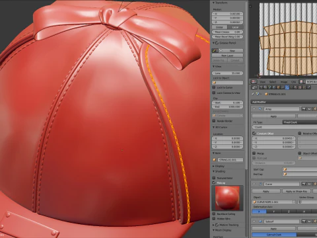Open the Texture checker tab icon
Image resolution: width=317 pixels, height=238 pixels.
coord(300,87)
